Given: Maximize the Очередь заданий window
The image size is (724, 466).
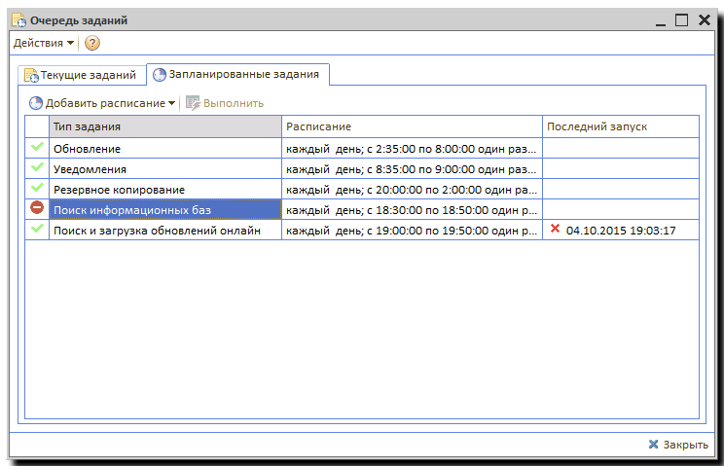Looking at the screenshot, I should coord(681,19).
